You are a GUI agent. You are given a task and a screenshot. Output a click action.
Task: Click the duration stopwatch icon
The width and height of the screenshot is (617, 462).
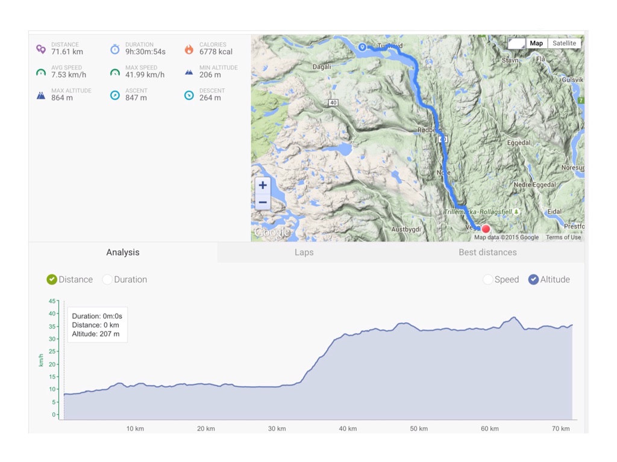click(115, 49)
